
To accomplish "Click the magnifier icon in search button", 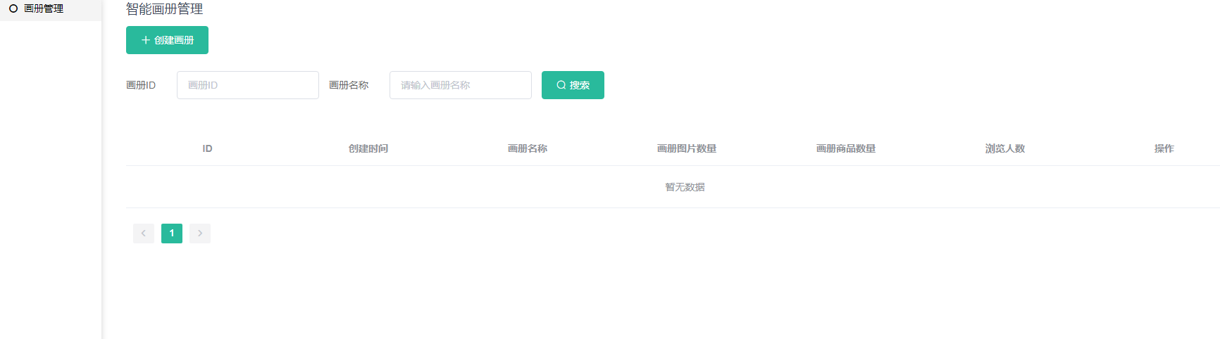I will [561, 85].
